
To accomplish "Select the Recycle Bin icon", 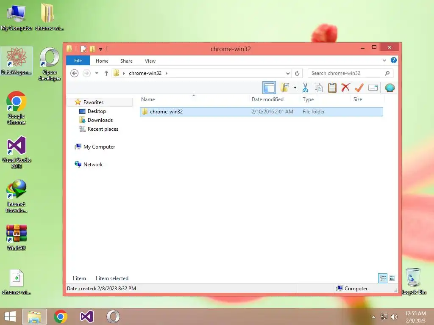I will coord(414,281).
